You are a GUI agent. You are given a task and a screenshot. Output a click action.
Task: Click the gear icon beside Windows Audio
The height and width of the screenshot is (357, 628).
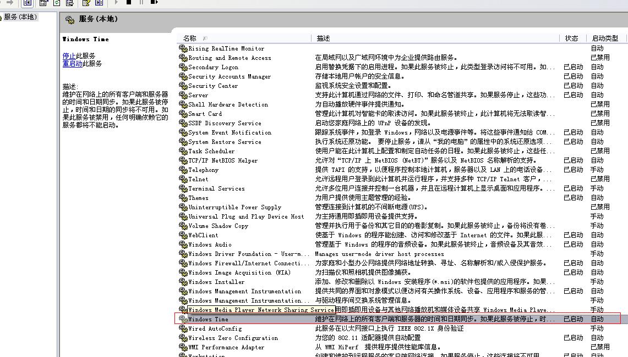tap(183, 244)
